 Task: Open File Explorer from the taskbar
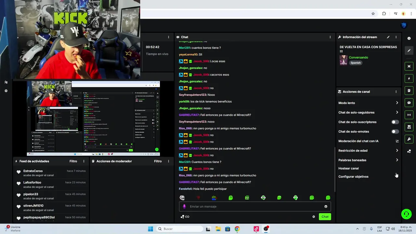click(218, 229)
